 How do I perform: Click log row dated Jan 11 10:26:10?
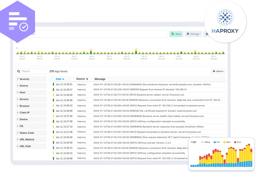coord(119,153)
